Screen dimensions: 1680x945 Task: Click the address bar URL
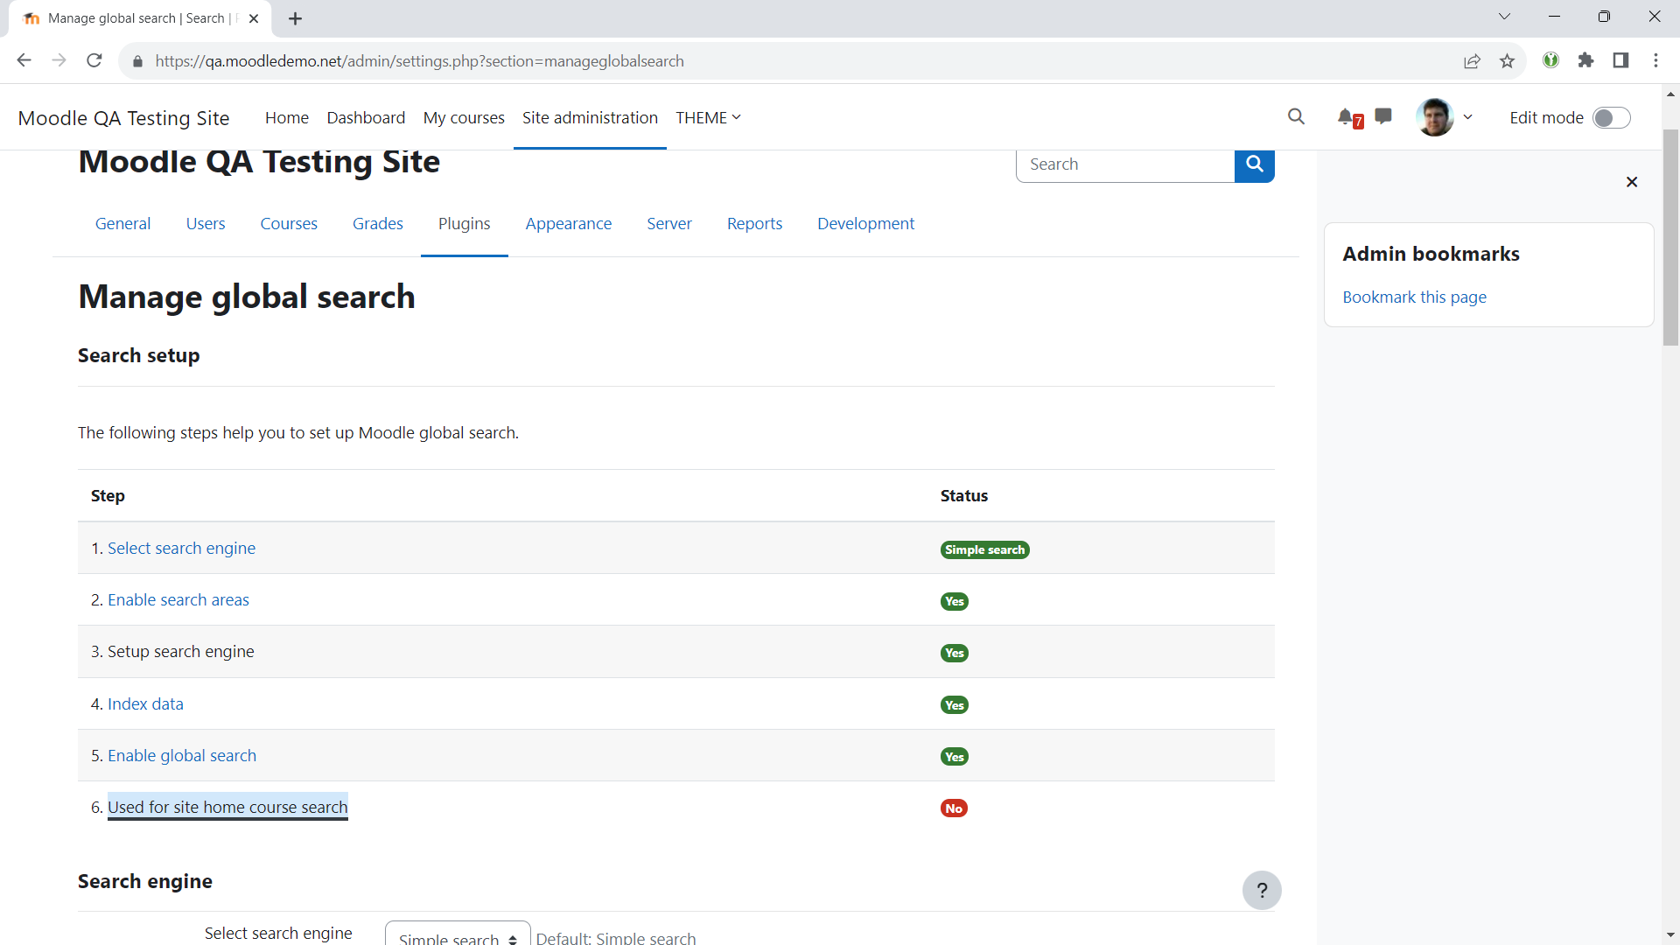click(420, 61)
